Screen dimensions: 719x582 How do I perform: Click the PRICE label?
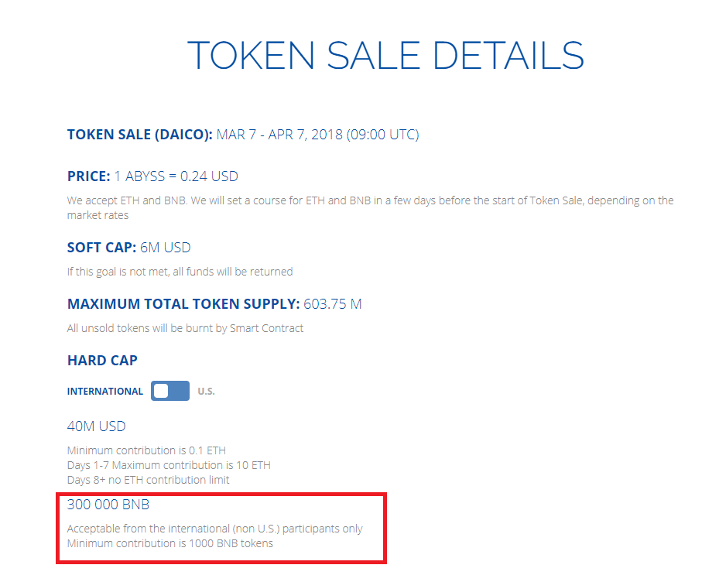pyautogui.click(x=88, y=176)
